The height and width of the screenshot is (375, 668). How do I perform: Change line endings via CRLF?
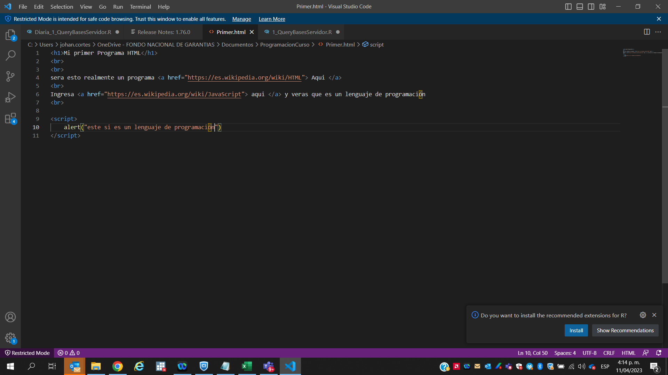coord(609,353)
